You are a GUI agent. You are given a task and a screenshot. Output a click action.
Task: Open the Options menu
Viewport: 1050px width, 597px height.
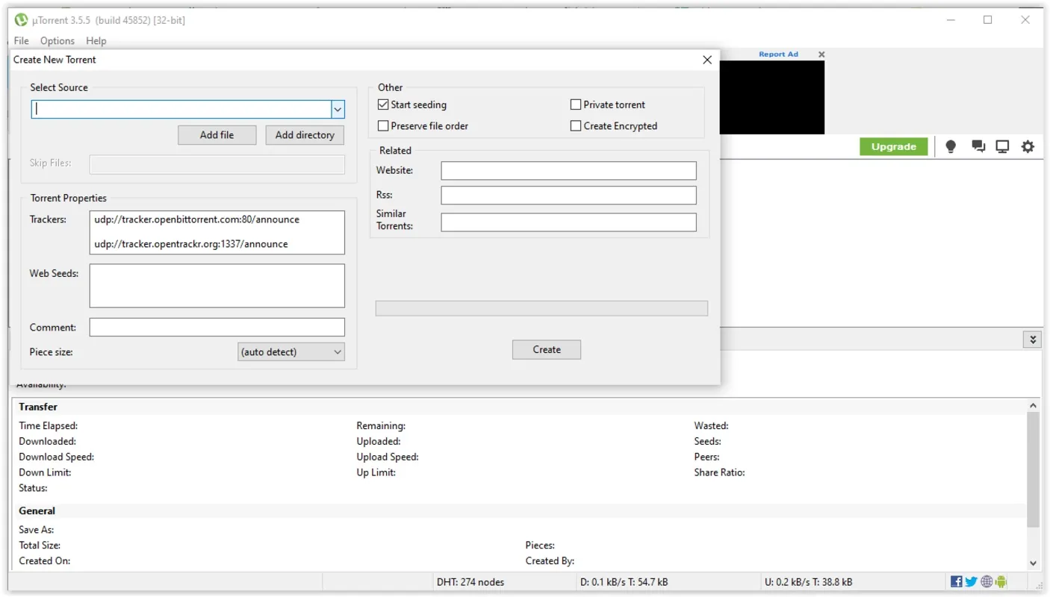(x=58, y=41)
